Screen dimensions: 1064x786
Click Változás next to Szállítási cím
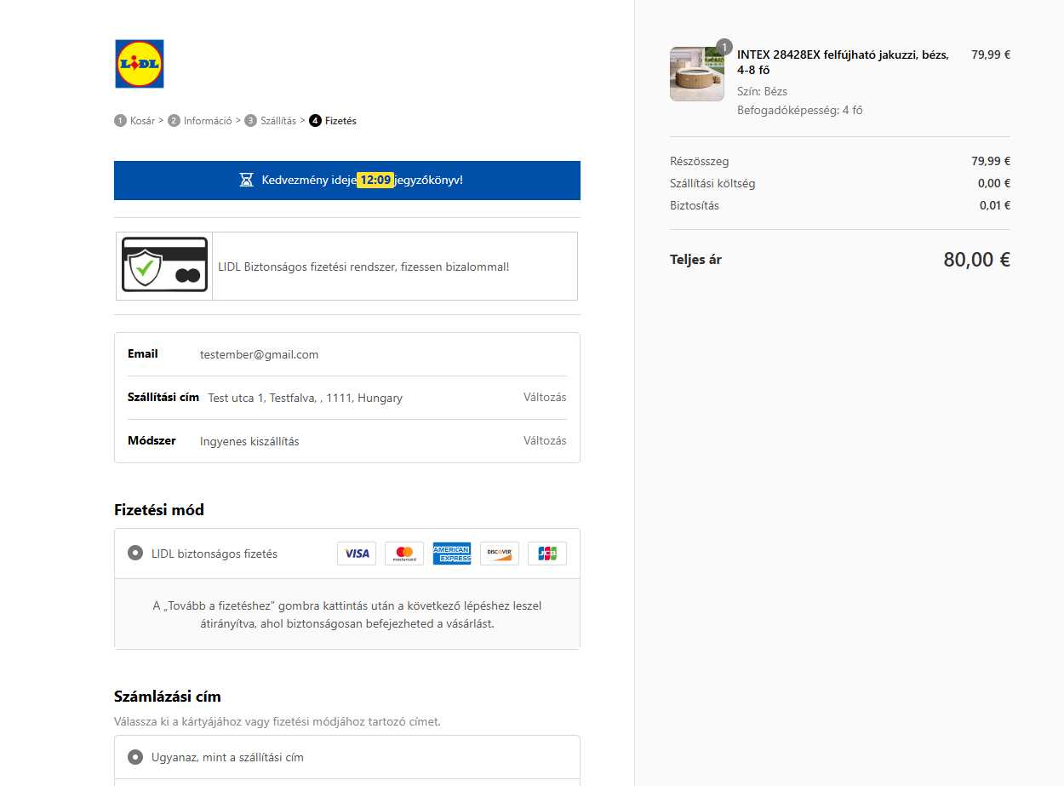click(545, 398)
